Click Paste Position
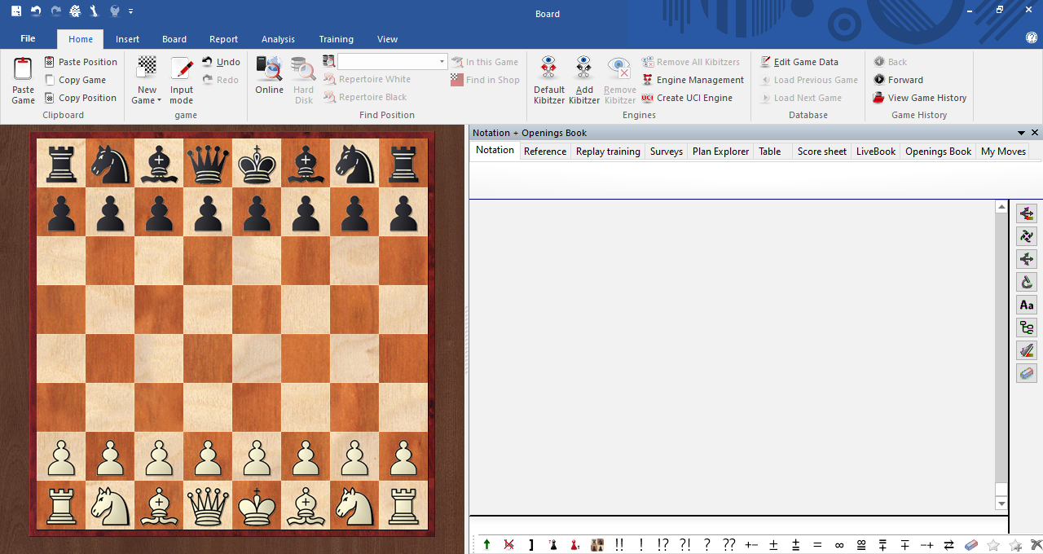 coord(80,62)
